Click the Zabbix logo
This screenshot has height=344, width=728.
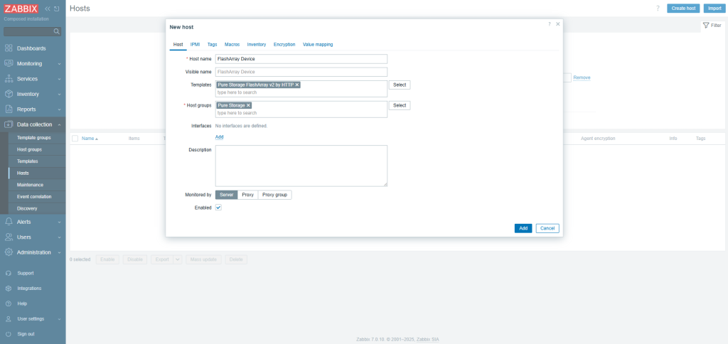[x=22, y=9]
